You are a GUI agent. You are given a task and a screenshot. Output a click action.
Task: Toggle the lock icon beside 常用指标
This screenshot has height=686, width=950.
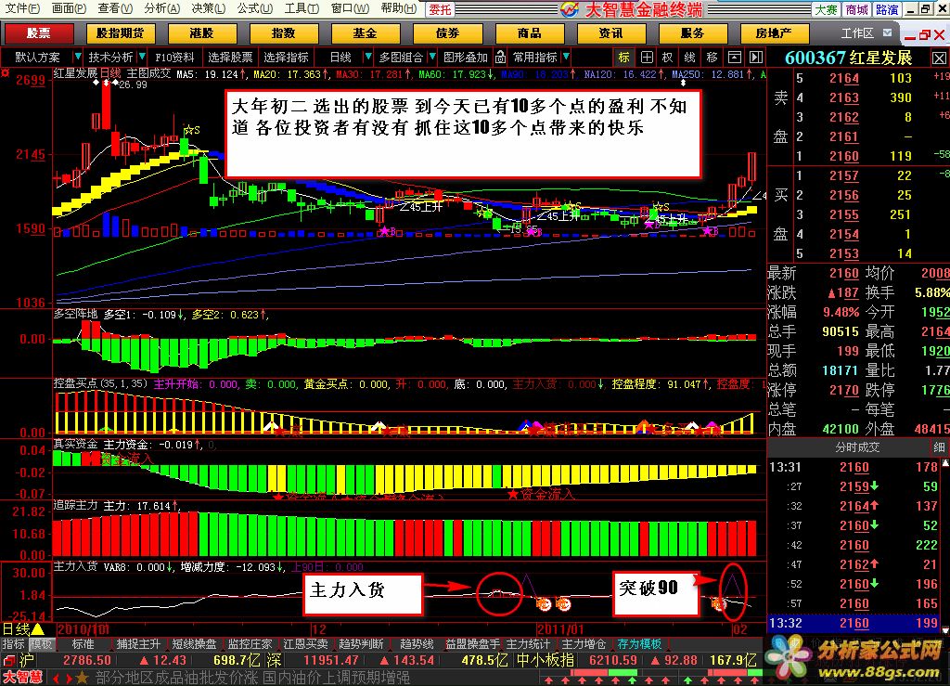500,57
